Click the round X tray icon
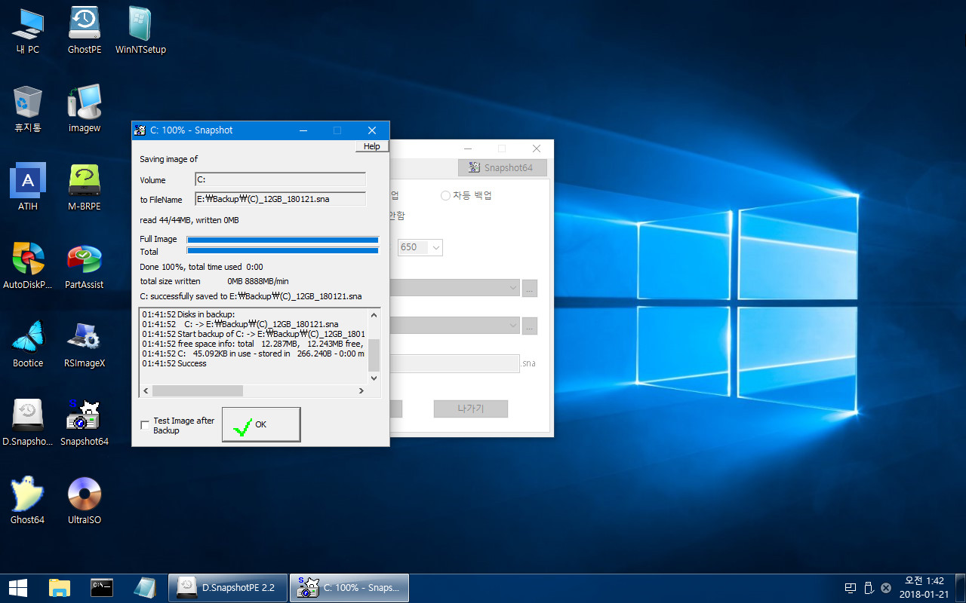The image size is (966, 603). (886, 588)
